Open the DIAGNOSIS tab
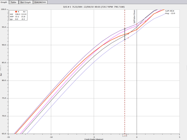This screenshot has height=140, width=187. (40, 2)
